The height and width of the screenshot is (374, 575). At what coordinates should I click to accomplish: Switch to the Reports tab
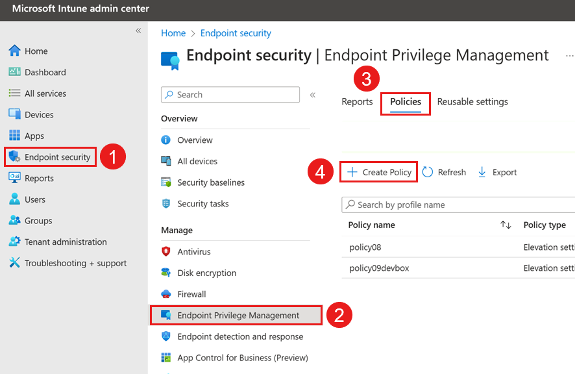357,102
